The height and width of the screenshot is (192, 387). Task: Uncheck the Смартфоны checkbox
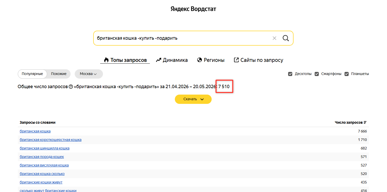pos(317,74)
